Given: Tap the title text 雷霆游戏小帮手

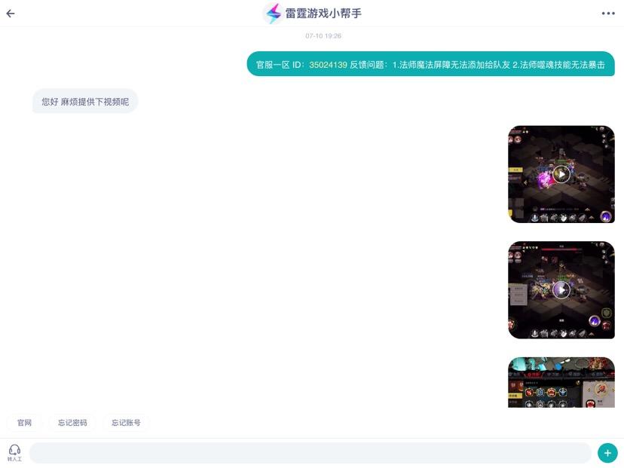Looking at the screenshot, I should pyautogui.click(x=323, y=14).
